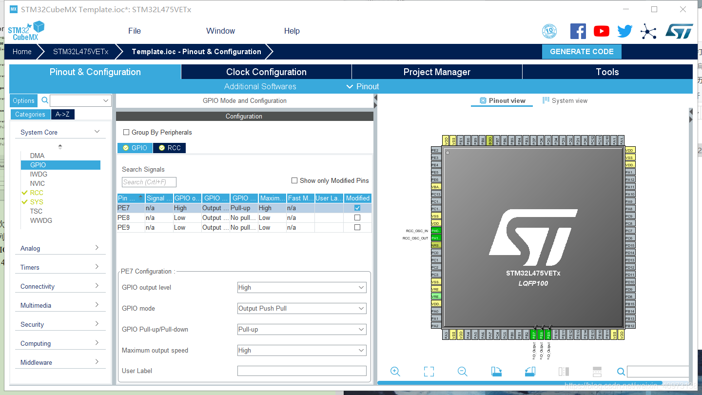Open GPIO Pull-up/Pull-down dropdown
Image resolution: width=702 pixels, height=395 pixels.
coord(302,329)
